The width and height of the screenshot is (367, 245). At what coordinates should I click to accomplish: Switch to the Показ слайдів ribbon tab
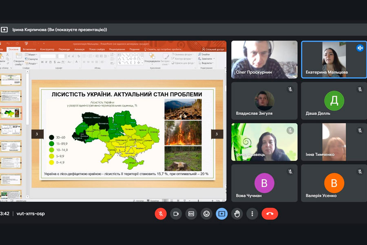tap(97, 49)
